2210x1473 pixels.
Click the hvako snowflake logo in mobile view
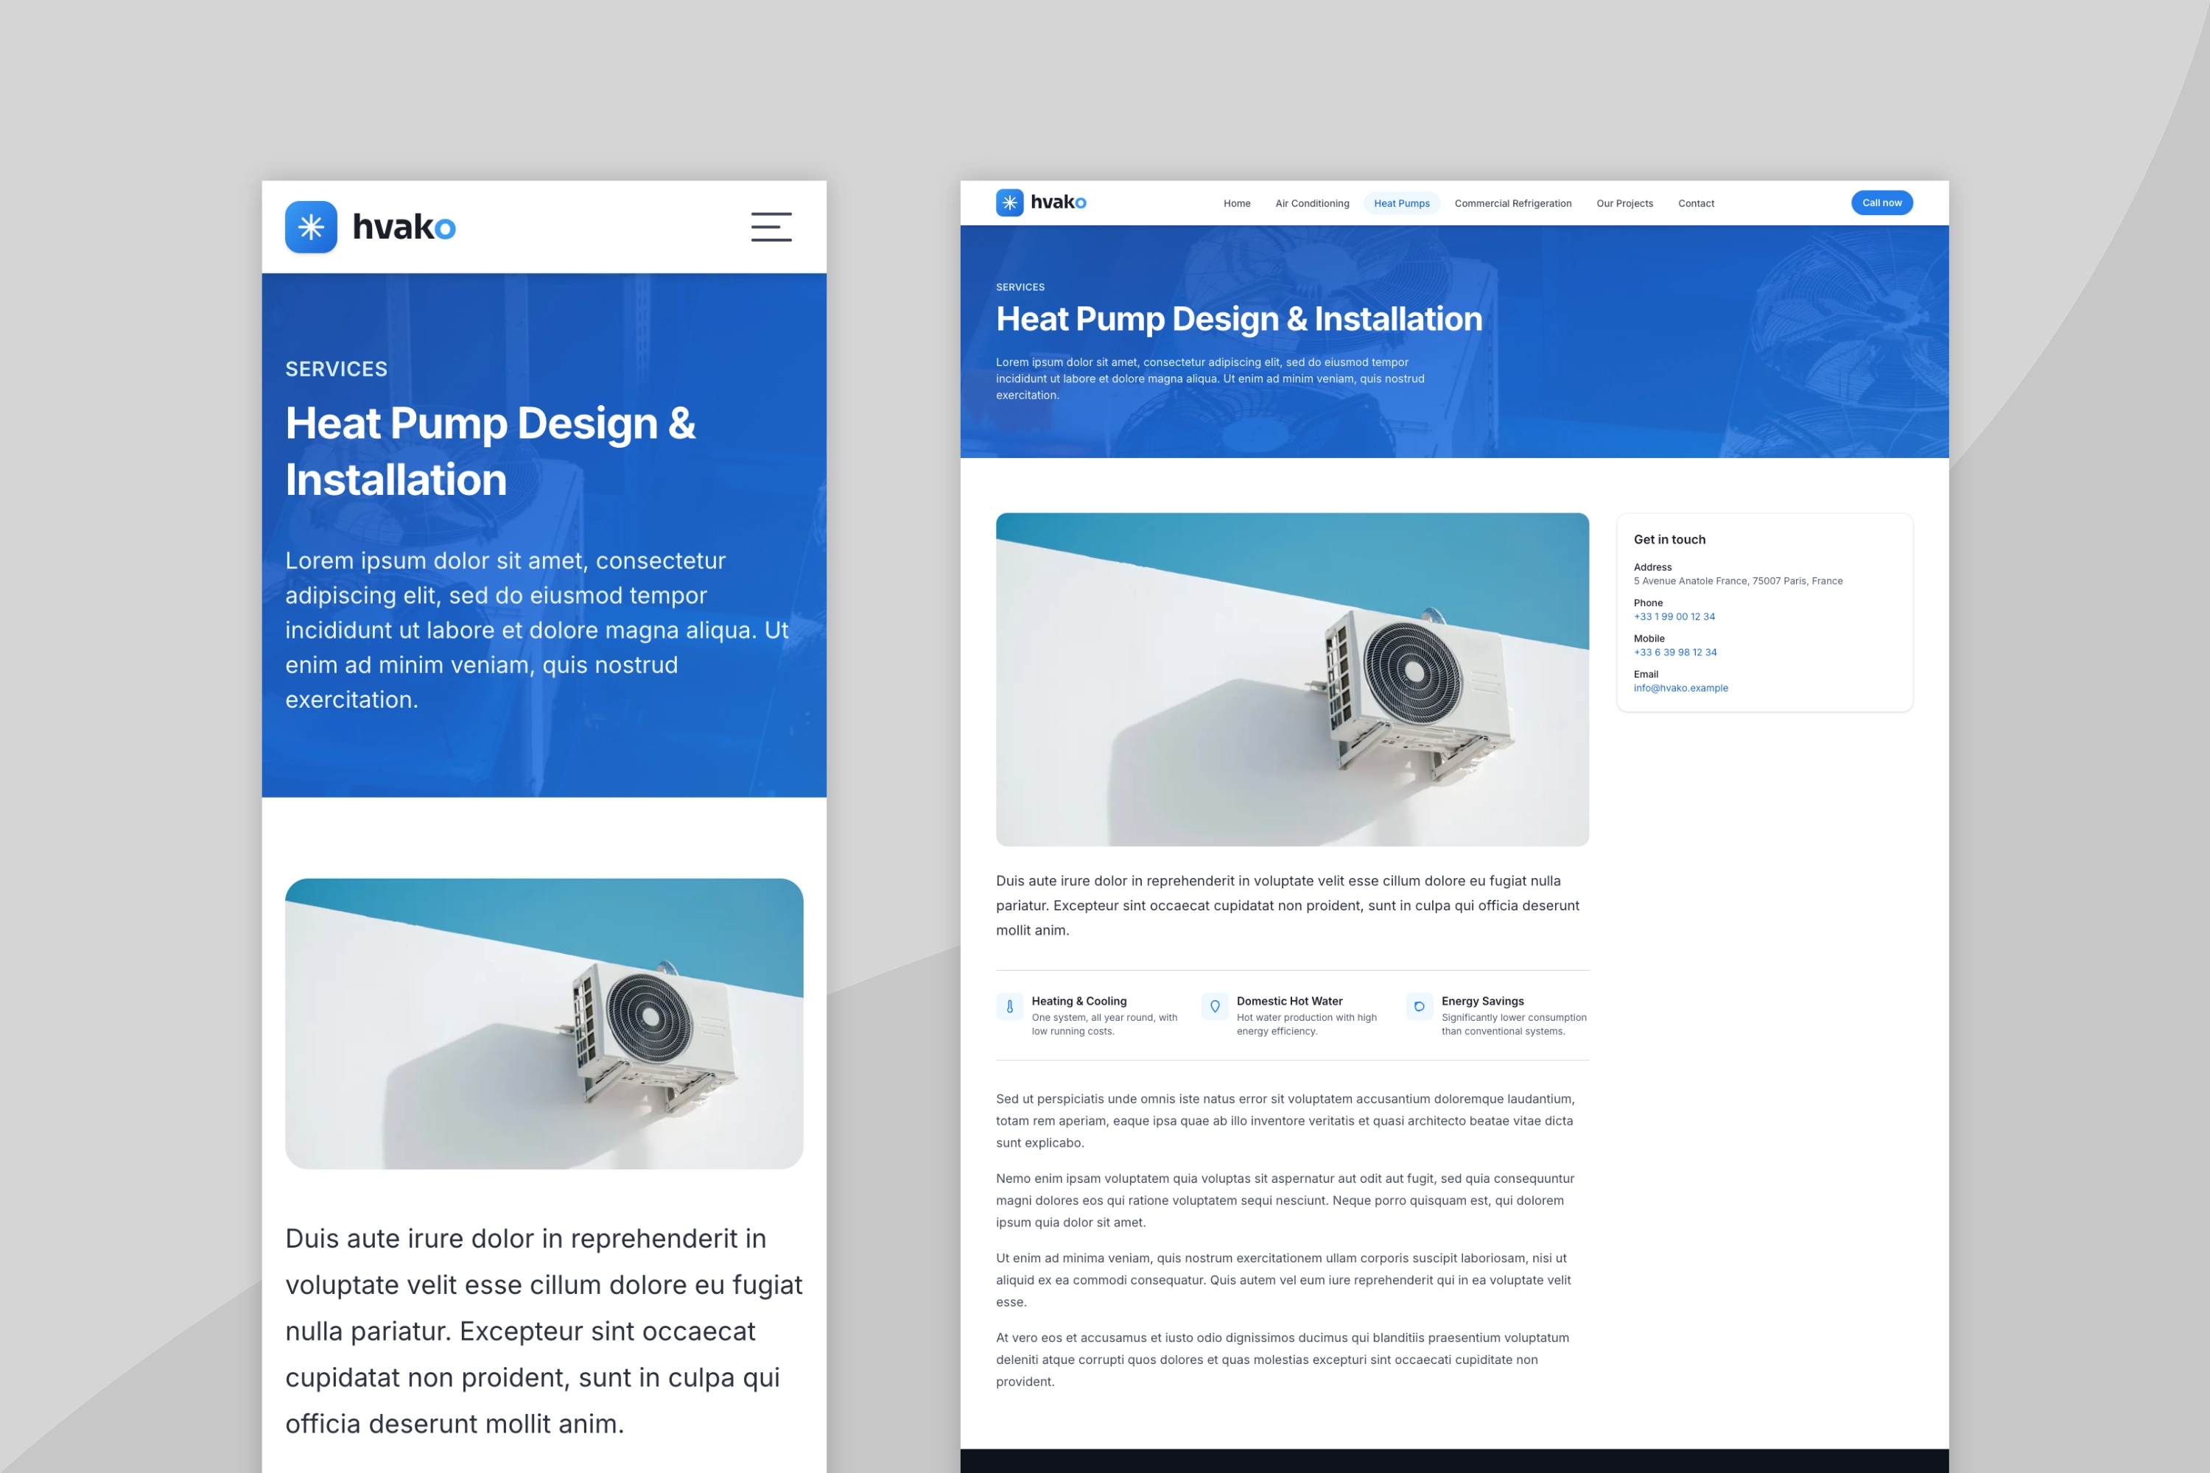(311, 226)
